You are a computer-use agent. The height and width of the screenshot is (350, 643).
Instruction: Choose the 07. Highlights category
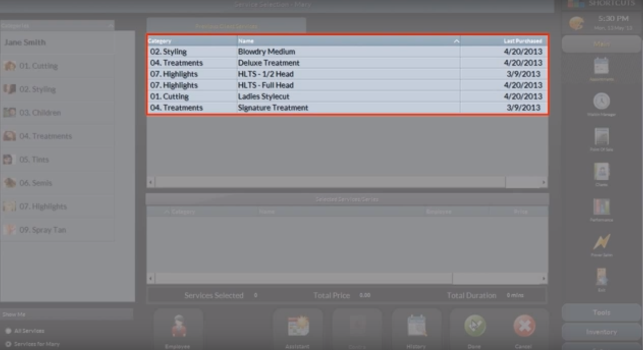coord(43,206)
